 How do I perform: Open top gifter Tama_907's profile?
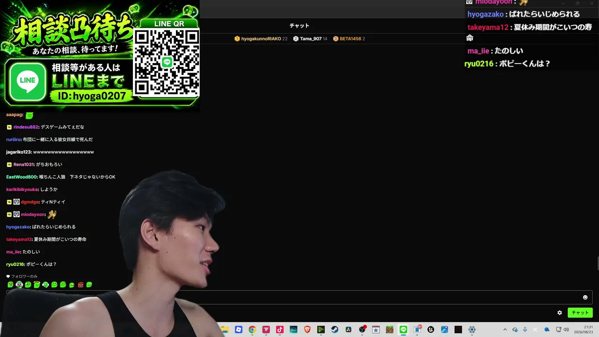[x=310, y=39]
